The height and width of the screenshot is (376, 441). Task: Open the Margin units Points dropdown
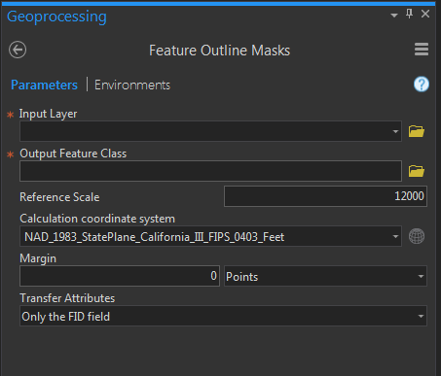(x=421, y=276)
